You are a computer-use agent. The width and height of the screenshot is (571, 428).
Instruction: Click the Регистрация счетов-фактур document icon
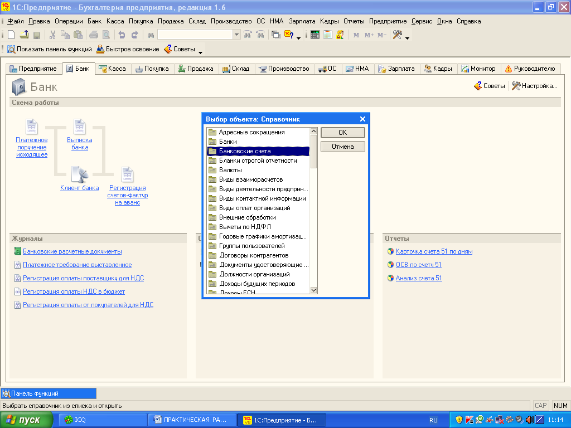point(128,174)
